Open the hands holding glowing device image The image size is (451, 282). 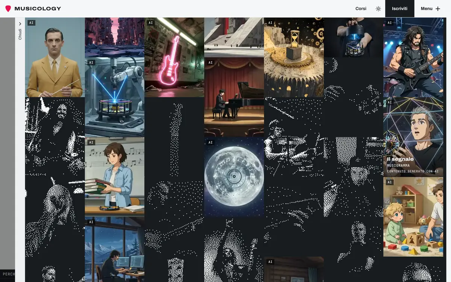[x=354, y=38]
